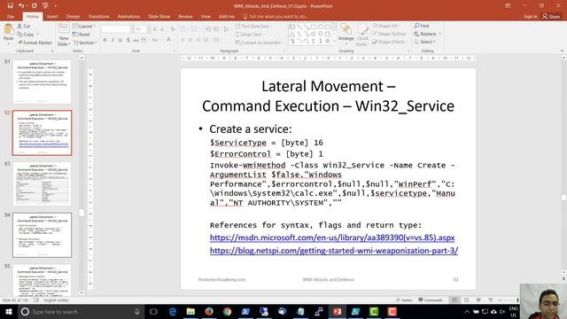Start slideshow from beginning via quick access toolbar
Screen dimensions: 567x319
45,6
